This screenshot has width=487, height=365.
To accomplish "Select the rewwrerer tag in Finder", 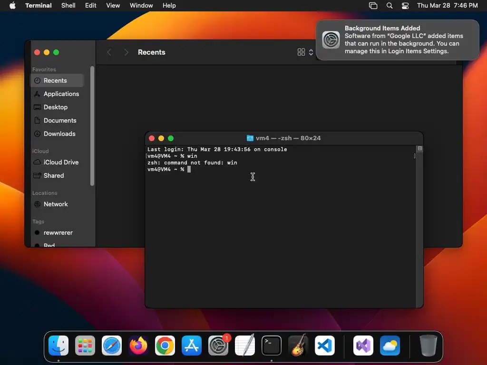I will 57,233.
